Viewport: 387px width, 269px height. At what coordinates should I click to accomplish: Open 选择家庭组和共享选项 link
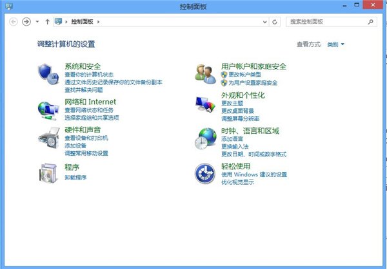coord(92,118)
